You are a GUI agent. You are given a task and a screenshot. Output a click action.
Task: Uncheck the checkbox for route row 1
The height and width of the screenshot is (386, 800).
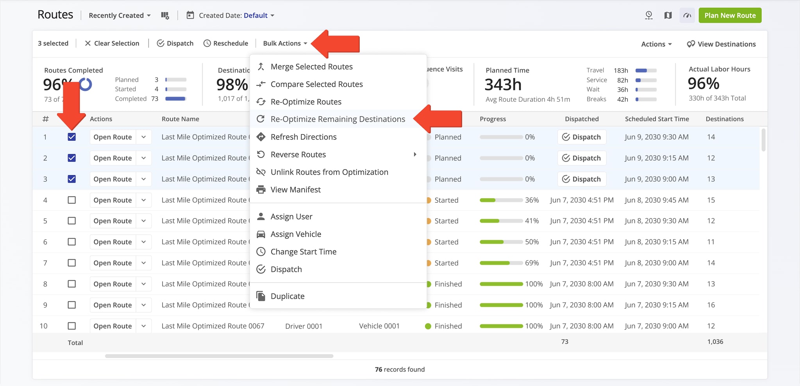click(71, 137)
